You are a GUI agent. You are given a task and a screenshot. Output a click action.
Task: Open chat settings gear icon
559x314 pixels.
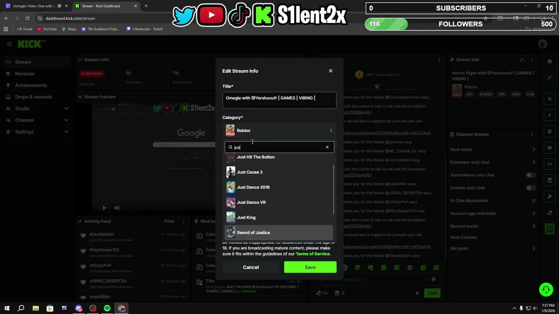418,293
